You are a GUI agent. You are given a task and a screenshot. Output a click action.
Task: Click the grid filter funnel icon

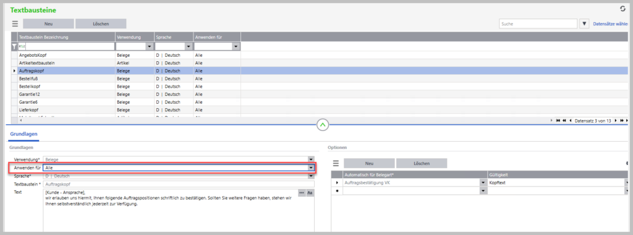pos(14,47)
